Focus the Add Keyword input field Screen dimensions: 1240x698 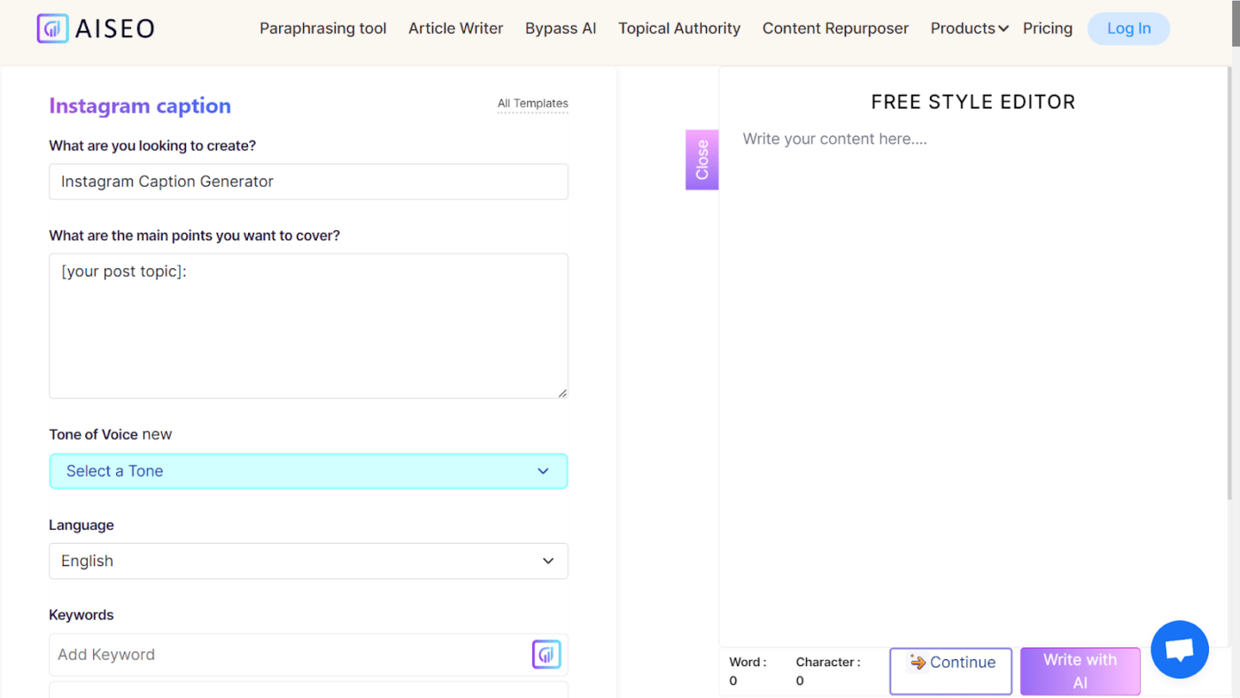click(291, 655)
